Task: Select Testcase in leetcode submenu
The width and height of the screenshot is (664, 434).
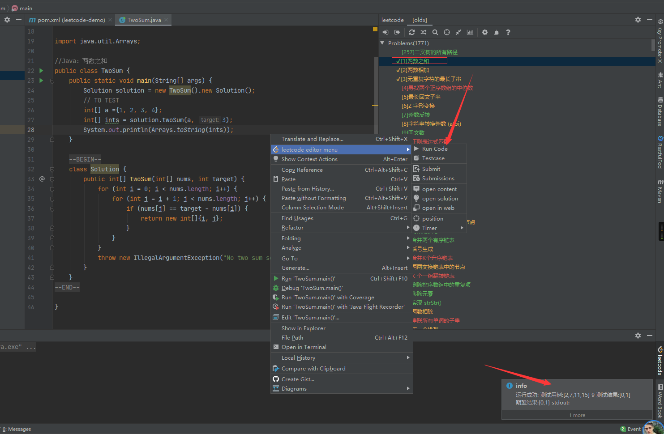Action: 439,158
